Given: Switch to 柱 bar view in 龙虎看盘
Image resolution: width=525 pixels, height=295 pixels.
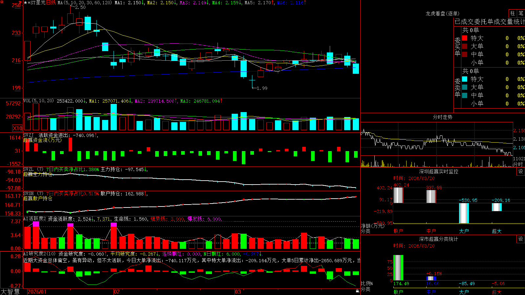Looking at the screenshot, I should click(513, 13).
